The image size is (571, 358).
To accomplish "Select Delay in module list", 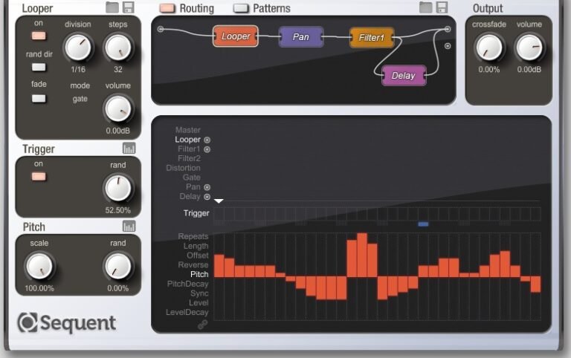I will pos(190,196).
